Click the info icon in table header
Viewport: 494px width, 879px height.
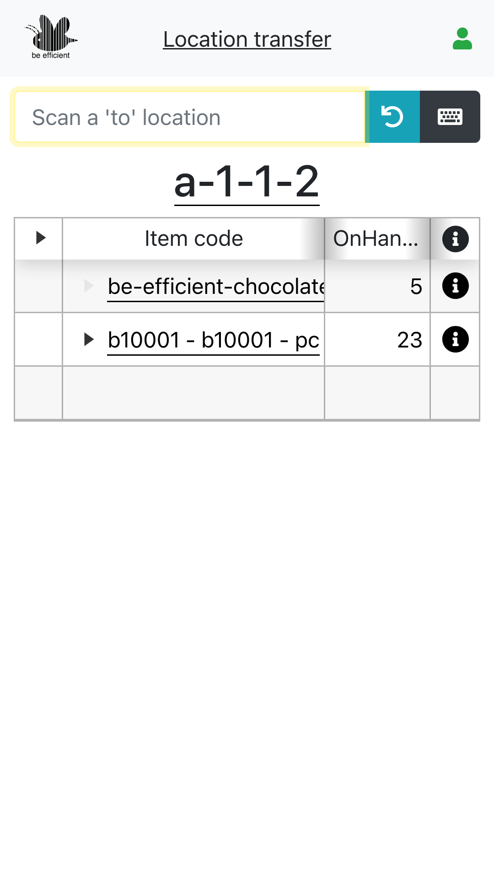click(x=455, y=239)
